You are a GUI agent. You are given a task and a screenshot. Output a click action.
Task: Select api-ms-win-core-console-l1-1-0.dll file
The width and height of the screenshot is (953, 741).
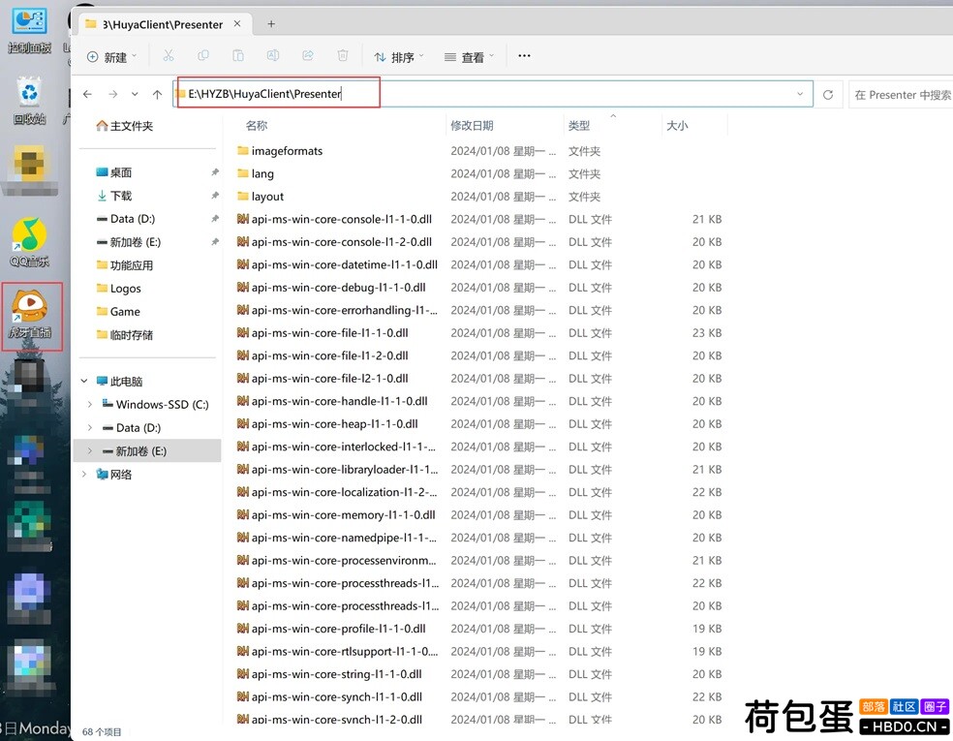click(x=334, y=219)
